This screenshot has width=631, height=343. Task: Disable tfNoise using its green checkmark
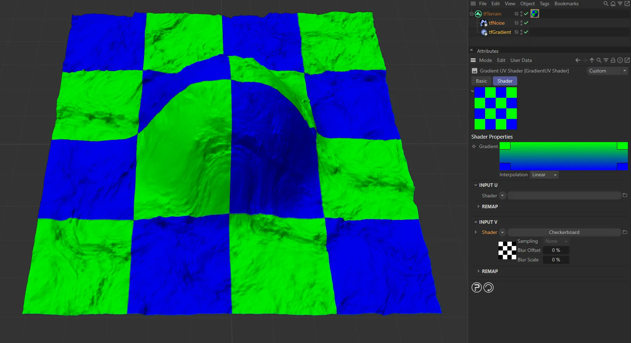(526, 23)
